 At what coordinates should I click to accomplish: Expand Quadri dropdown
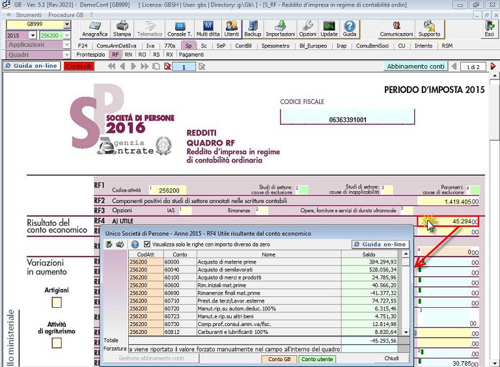click(67, 55)
